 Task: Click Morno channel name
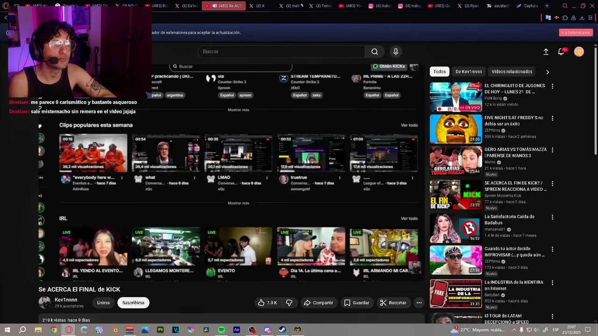(x=490, y=162)
